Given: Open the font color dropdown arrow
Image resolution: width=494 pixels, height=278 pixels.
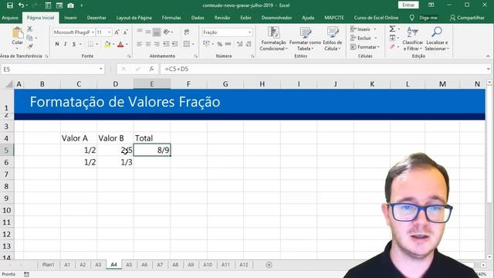Looking at the screenshot, I should pos(127,44).
